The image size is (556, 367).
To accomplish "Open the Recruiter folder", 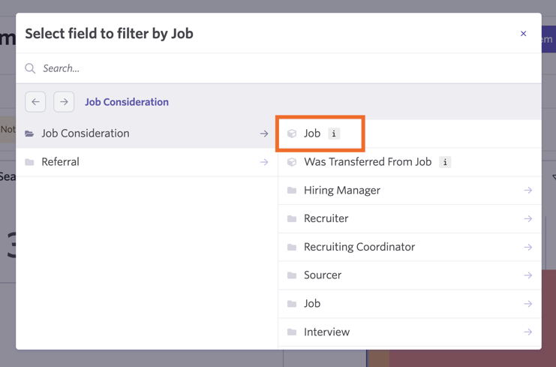I will [x=410, y=219].
